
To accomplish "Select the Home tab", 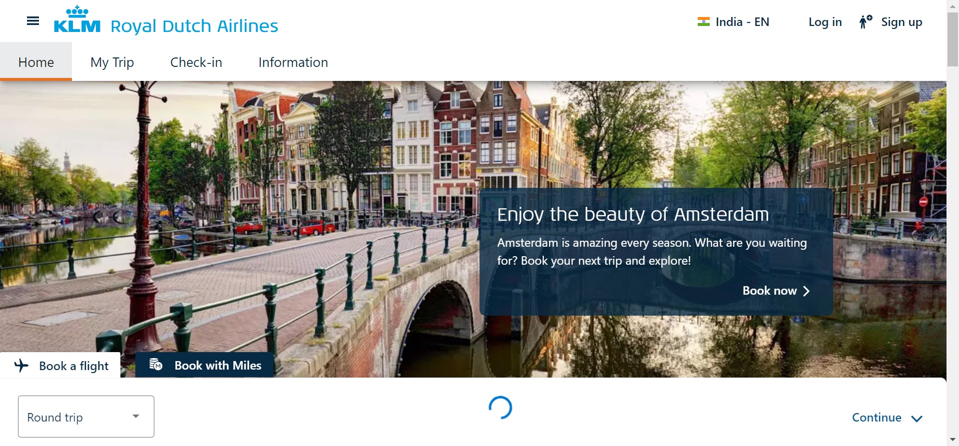I will click(36, 62).
